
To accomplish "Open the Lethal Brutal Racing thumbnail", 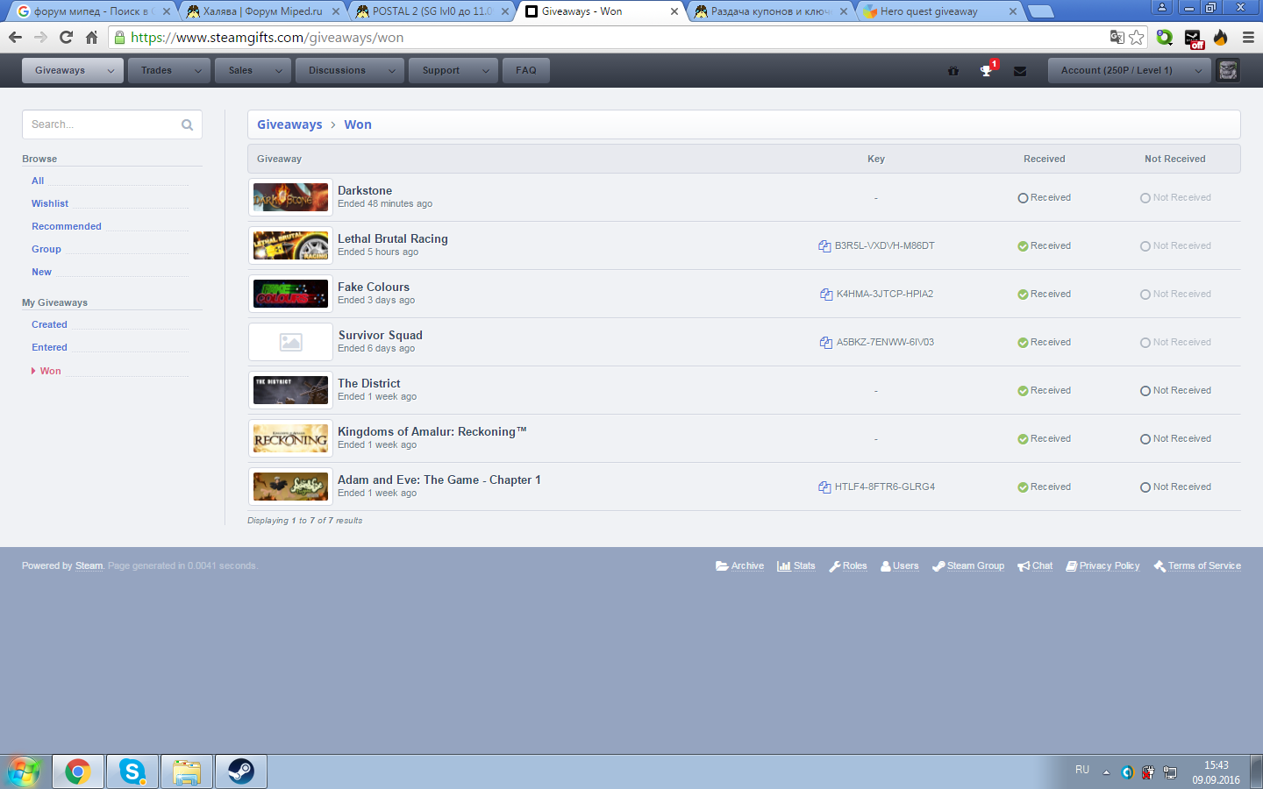I will click(x=290, y=246).
